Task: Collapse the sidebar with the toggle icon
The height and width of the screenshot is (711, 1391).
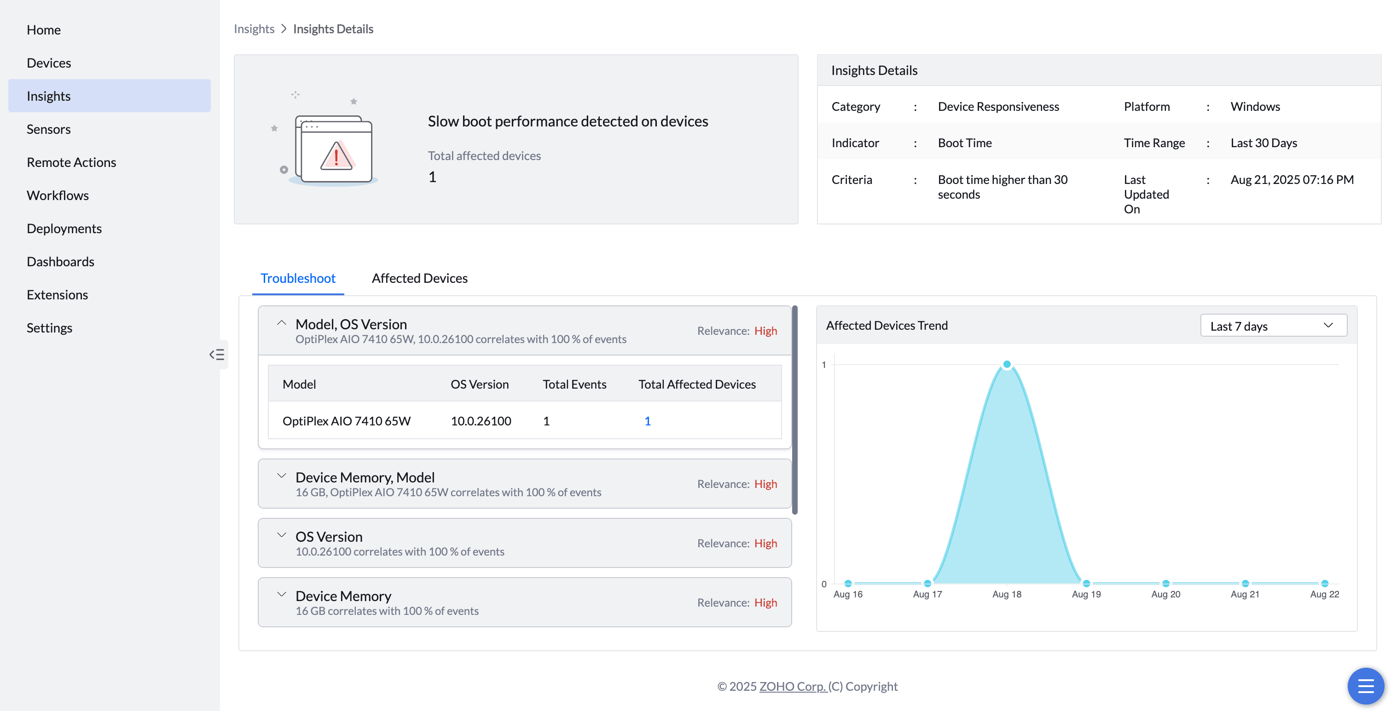Action: pyautogui.click(x=217, y=355)
